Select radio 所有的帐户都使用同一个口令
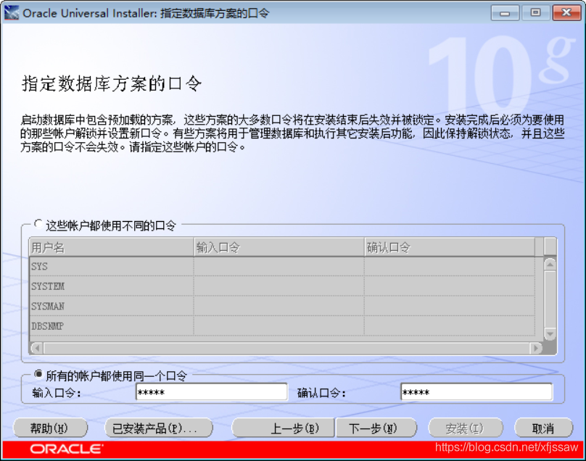Viewport: 586px width, 461px height. (38, 374)
